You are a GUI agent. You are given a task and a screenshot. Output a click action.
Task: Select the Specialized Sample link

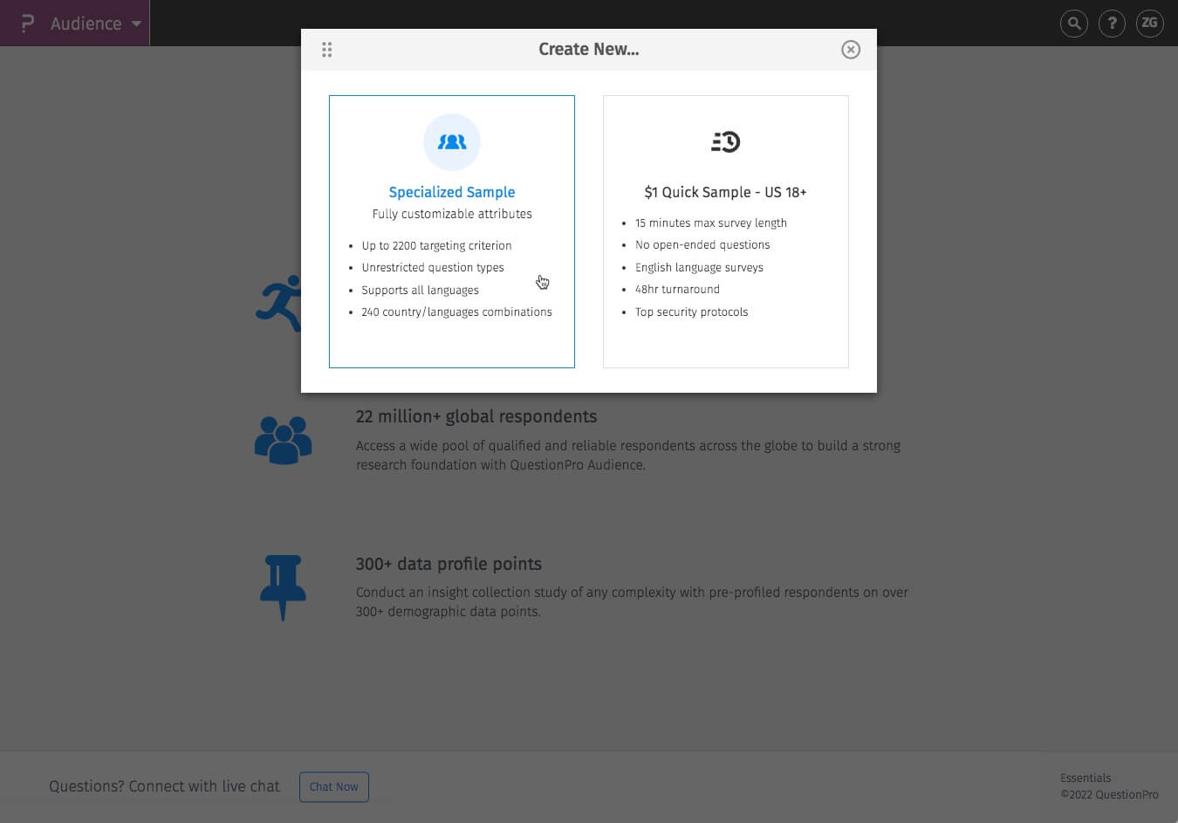pyautogui.click(x=452, y=192)
